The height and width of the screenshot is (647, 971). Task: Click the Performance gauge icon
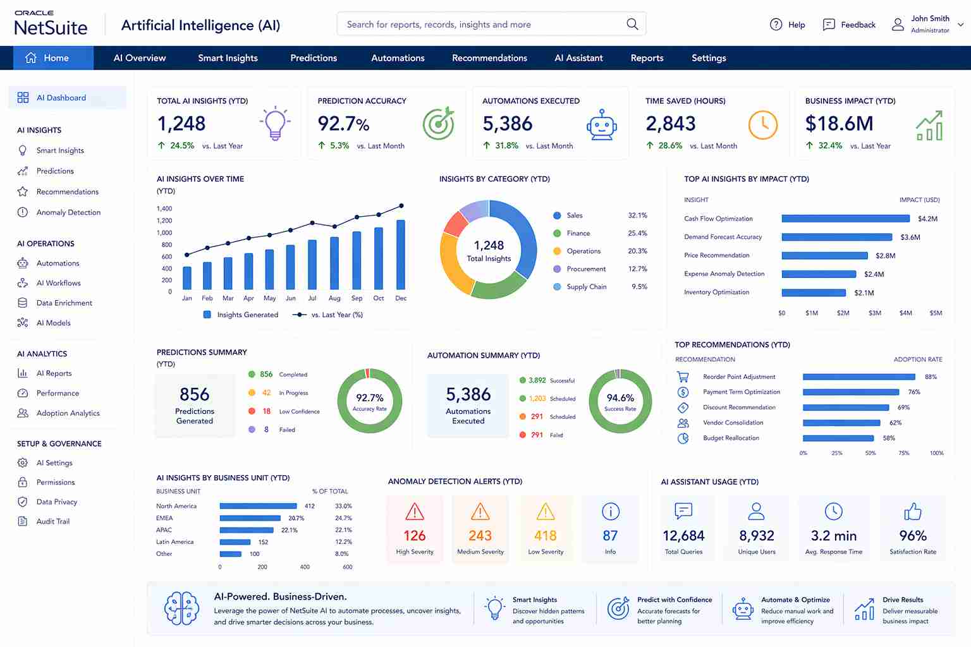(23, 393)
